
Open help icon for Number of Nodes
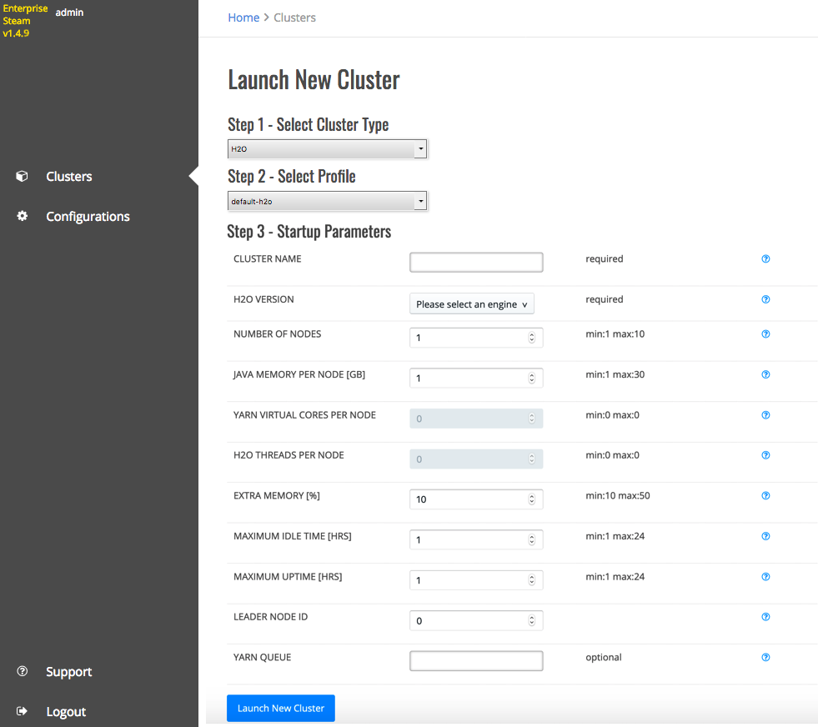(765, 333)
